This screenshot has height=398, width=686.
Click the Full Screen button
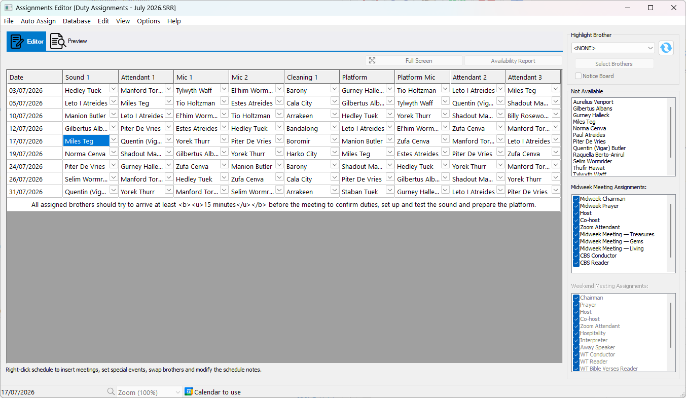414,60
